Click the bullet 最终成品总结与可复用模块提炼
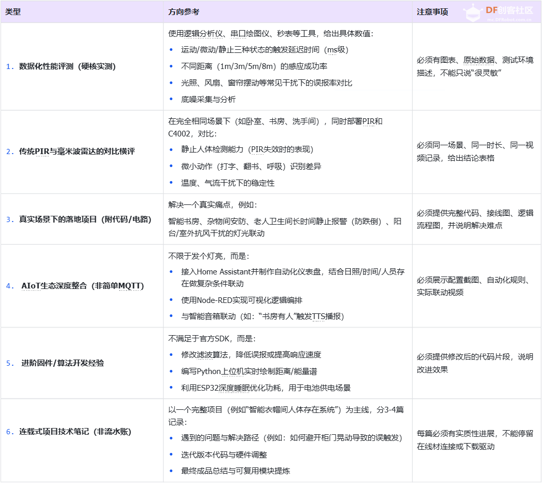 click(x=235, y=471)
